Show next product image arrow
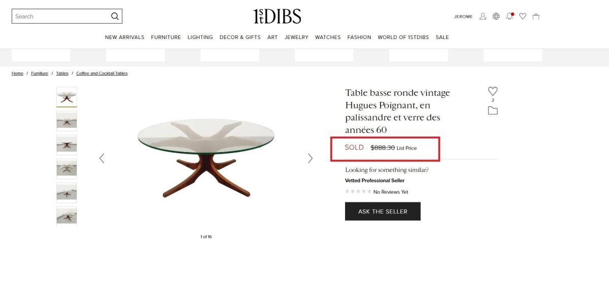609x289 pixels. click(x=311, y=158)
